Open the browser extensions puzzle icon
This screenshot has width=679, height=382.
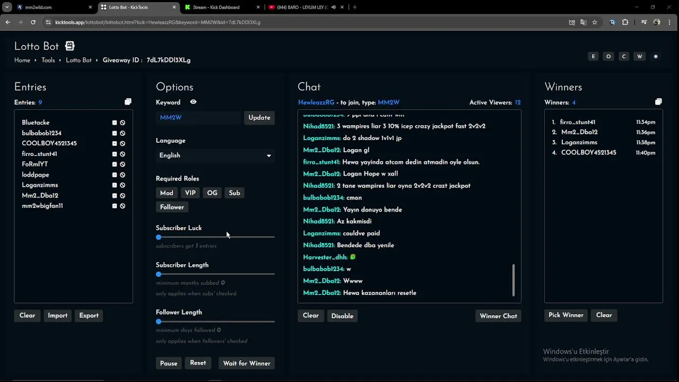coord(625,22)
